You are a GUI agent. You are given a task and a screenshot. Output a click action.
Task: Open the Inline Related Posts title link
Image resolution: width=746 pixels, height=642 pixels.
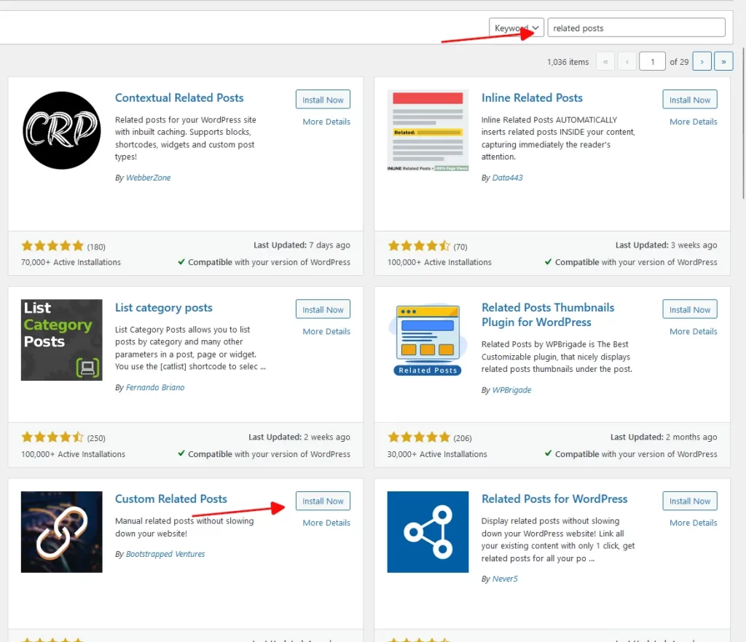[x=532, y=98]
